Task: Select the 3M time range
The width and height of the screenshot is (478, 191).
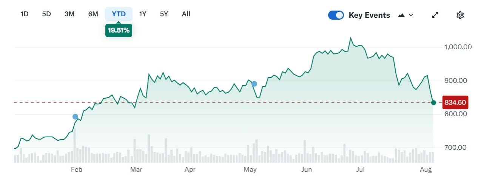Action: (x=69, y=14)
